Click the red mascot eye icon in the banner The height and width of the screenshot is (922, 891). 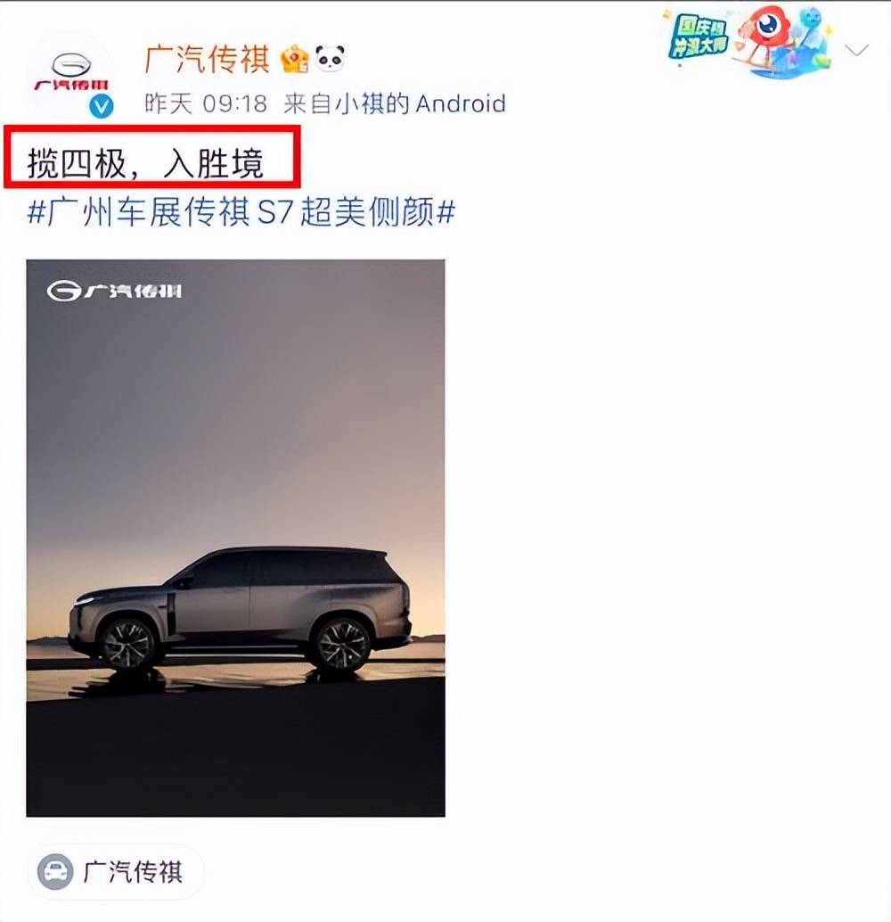768,25
